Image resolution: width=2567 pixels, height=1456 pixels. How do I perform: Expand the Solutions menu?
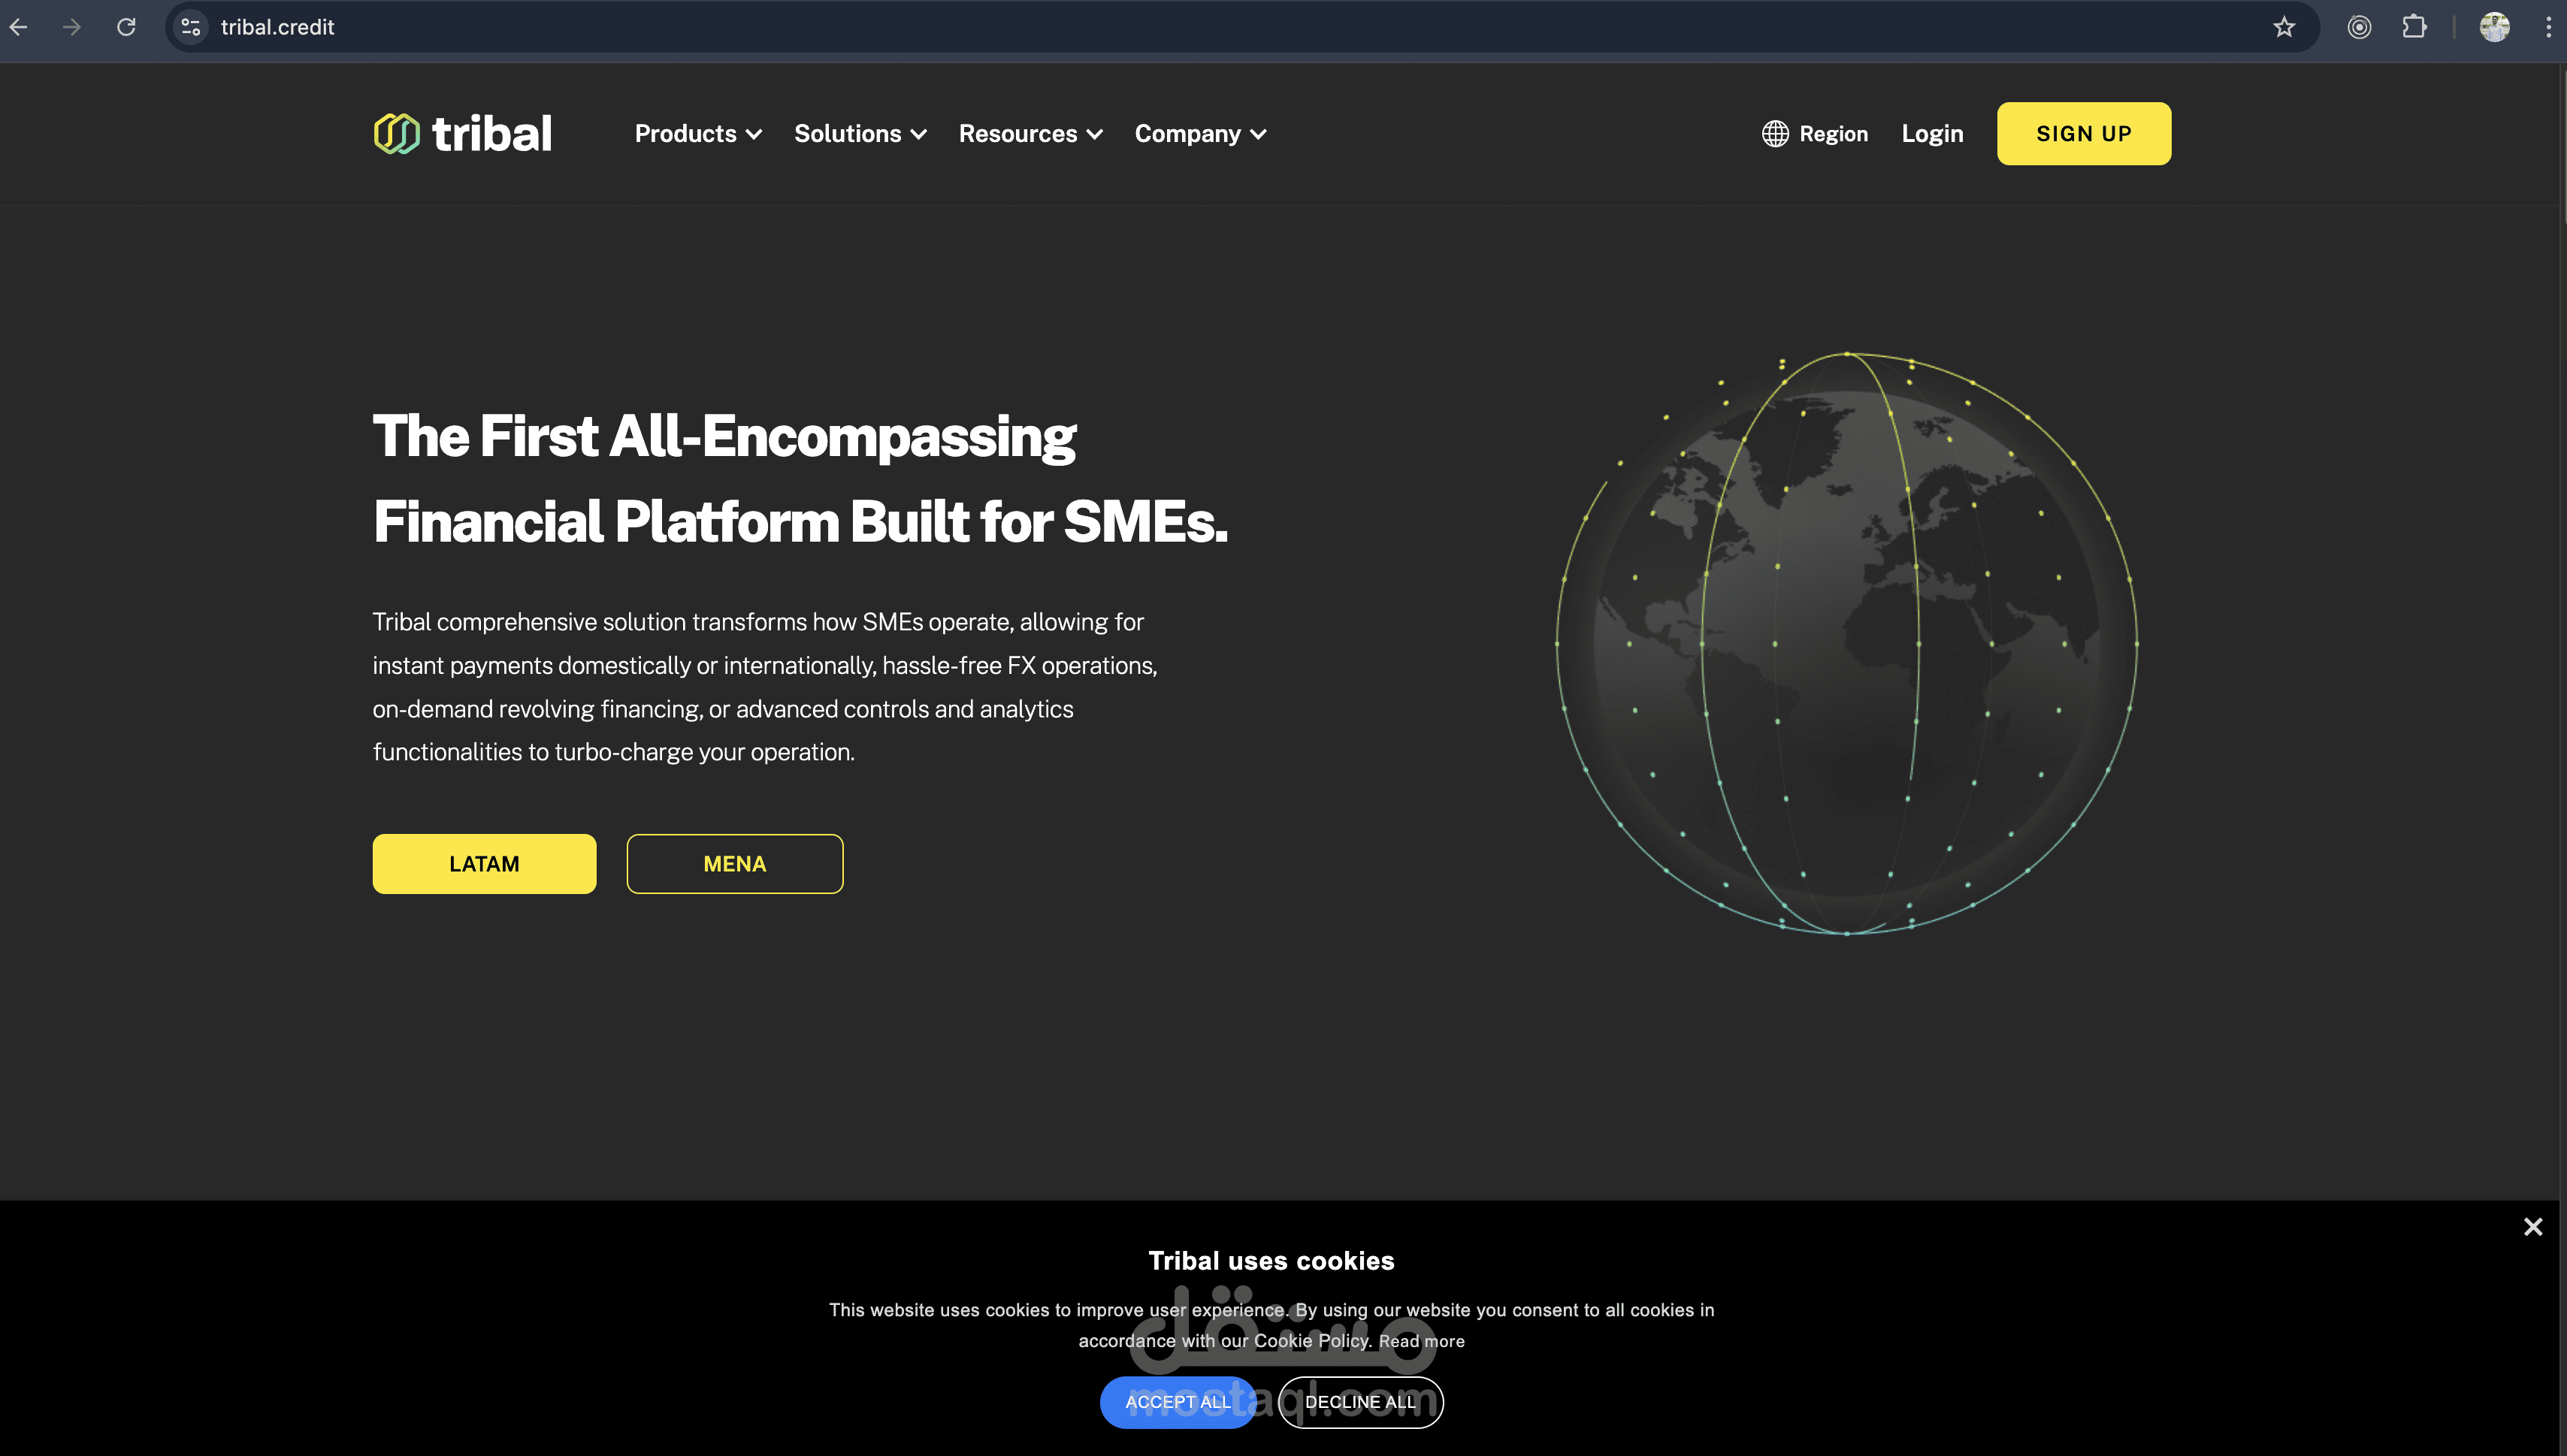click(x=860, y=133)
